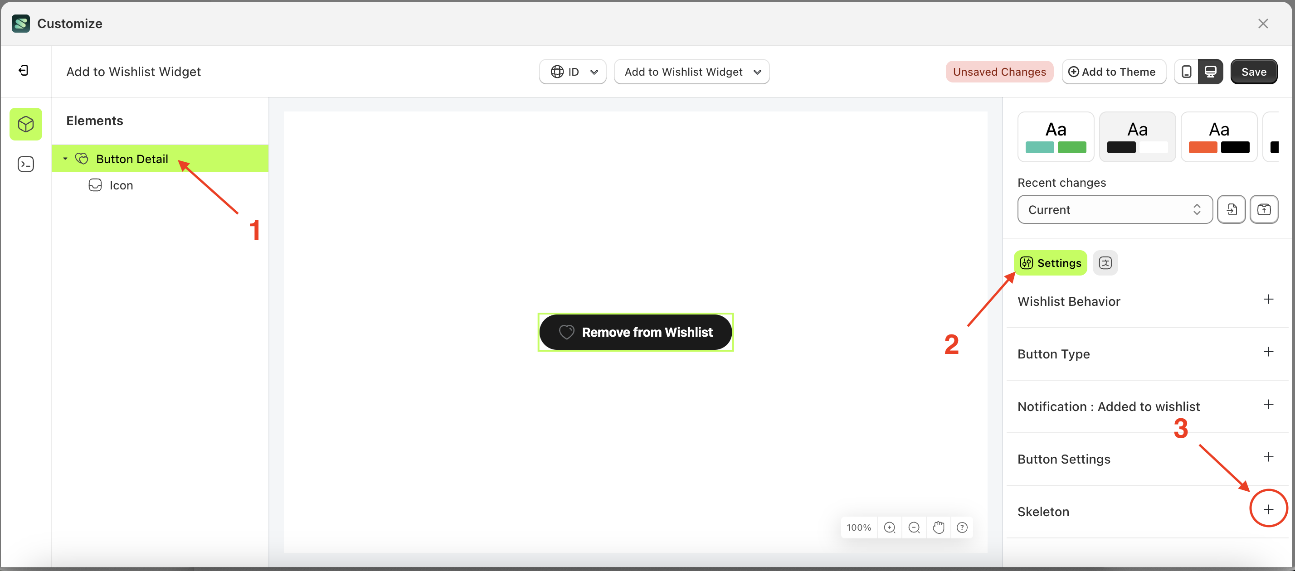Select the orange and black theme preset swatch

tap(1219, 136)
